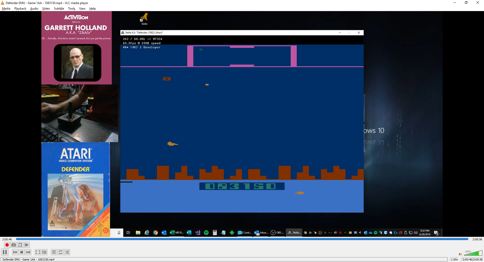This screenshot has width=484, height=262.
Task: Open the Playback menu
Action: coord(20,9)
